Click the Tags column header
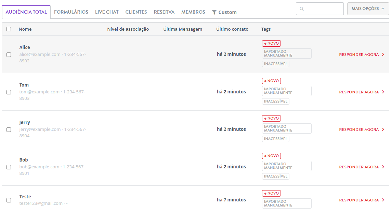The width and height of the screenshot is (391, 213). 266,29
